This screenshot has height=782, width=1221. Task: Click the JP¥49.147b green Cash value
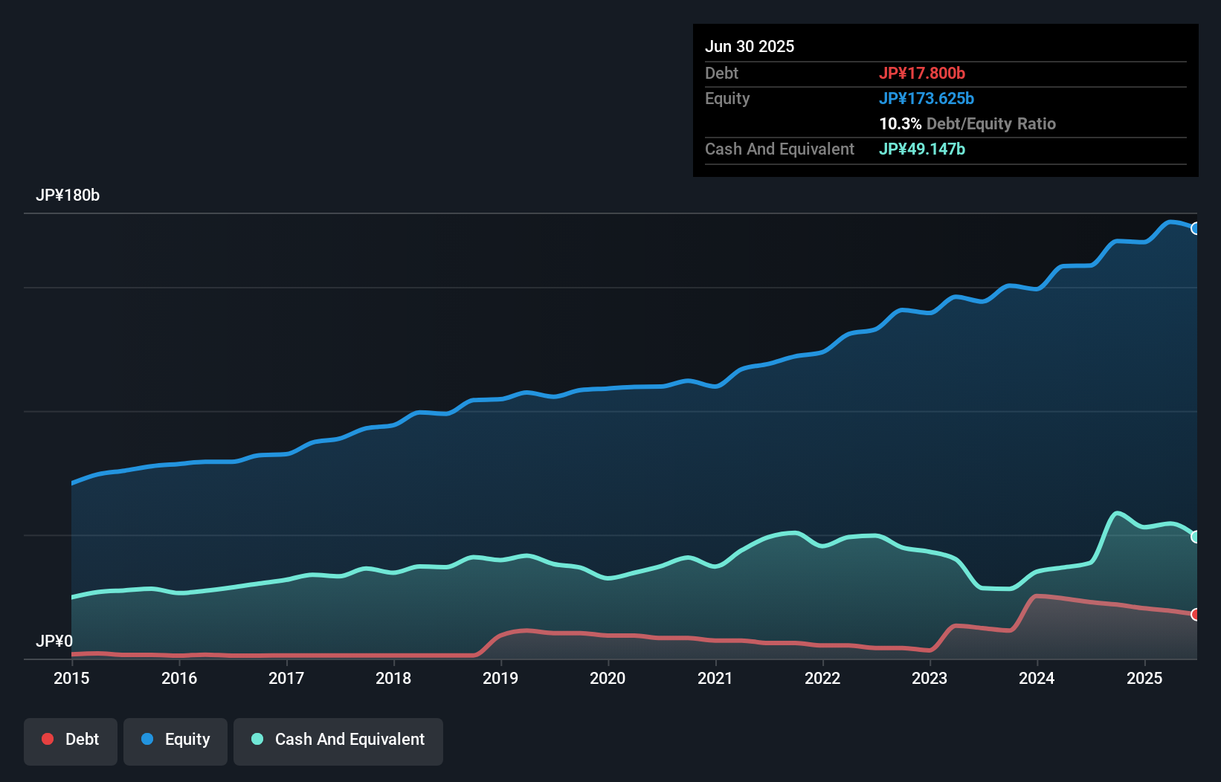[x=922, y=149]
